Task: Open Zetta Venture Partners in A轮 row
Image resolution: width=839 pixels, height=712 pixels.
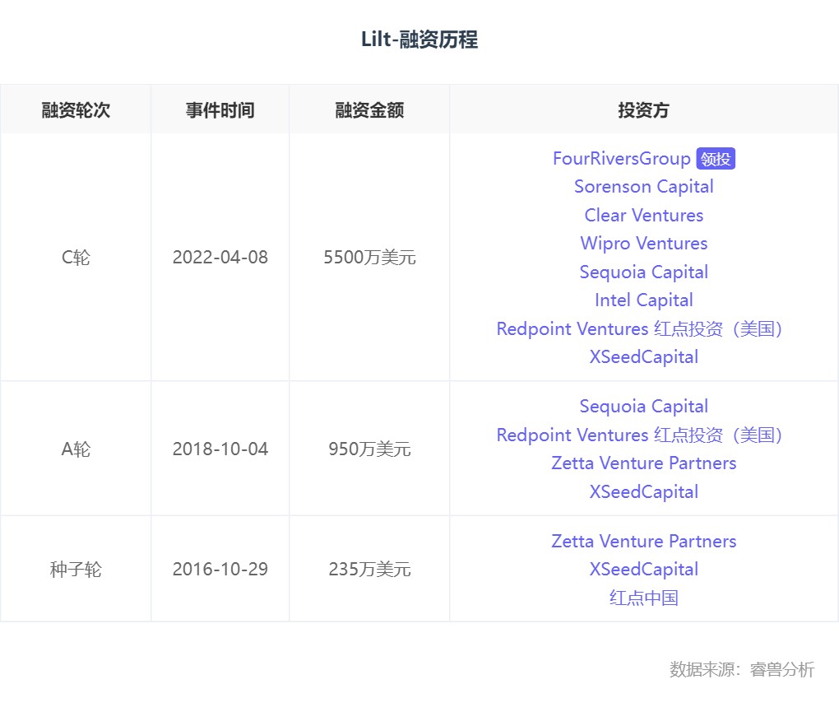Action: (644, 463)
